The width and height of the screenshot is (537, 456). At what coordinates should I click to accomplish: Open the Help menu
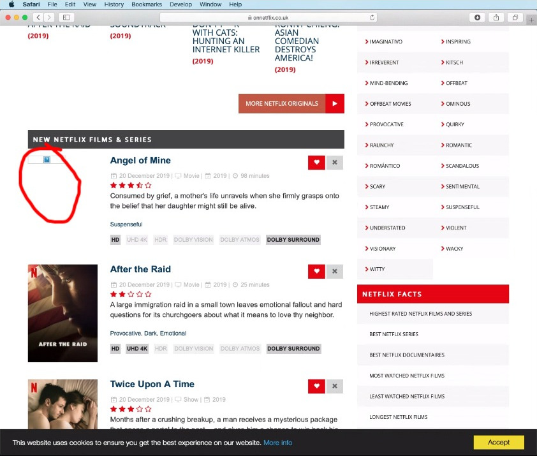[x=235, y=4]
